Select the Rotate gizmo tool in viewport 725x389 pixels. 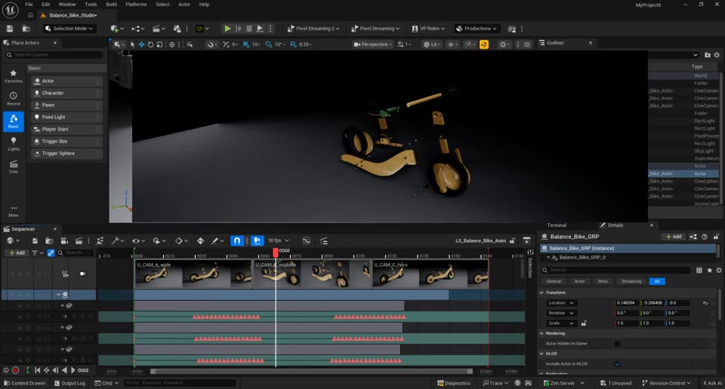(x=150, y=44)
